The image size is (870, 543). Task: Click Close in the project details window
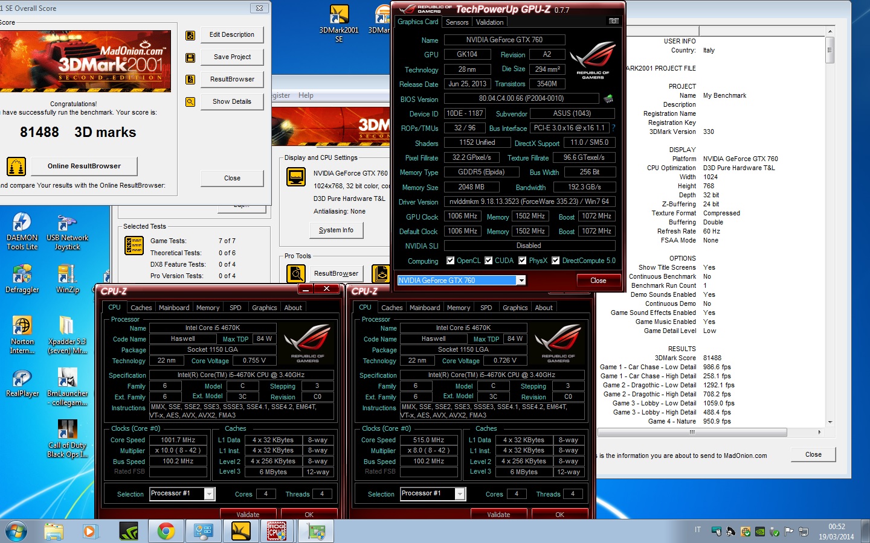click(813, 454)
